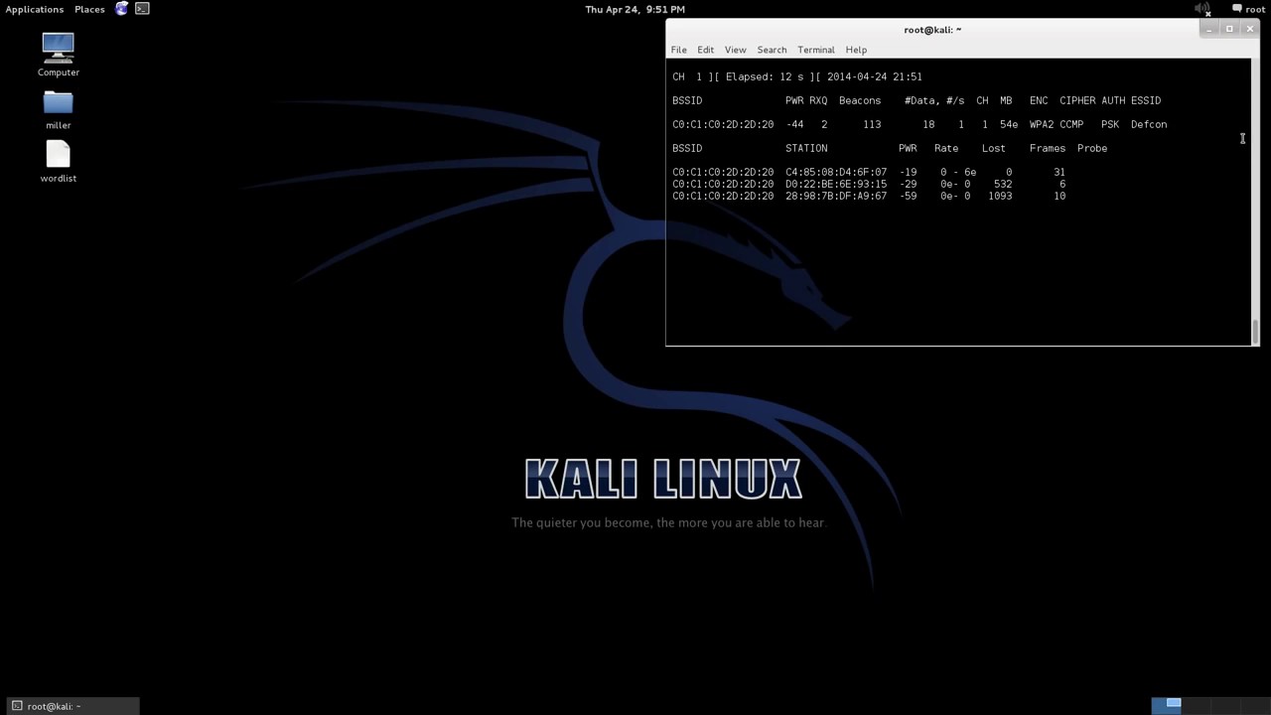Image resolution: width=1271 pixels, height=715 pixels.
Task: Click station MAC D0:22:BE:6E:93:15
Action: (x=836, y=184)
